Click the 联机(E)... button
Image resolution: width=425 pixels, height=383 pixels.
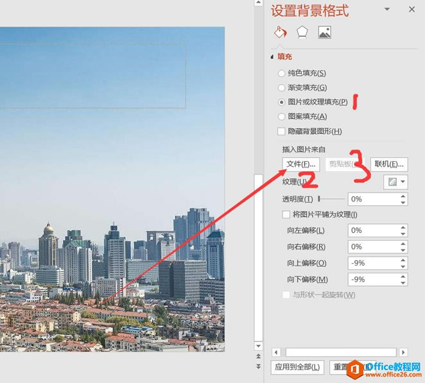point(389,164)
